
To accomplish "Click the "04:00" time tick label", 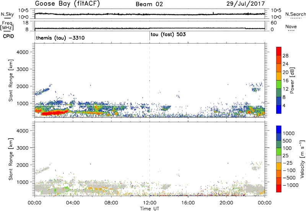I will (73, 203).
